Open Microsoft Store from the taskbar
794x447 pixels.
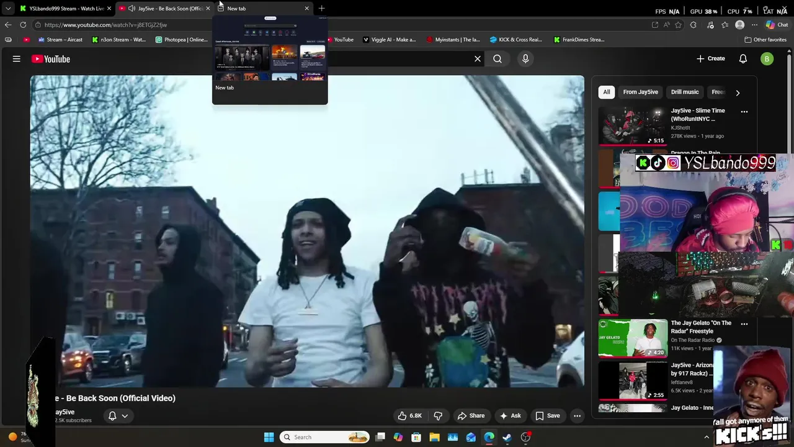416,437
